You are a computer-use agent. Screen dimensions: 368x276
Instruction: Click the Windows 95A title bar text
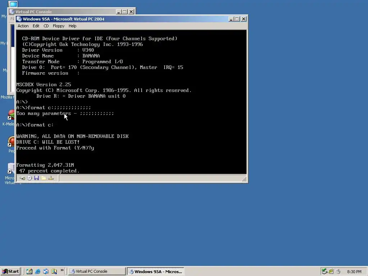(64, 19)
